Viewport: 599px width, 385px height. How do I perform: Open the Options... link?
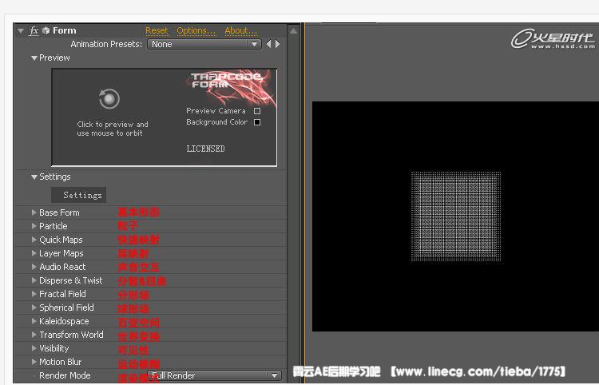point(196,31)
